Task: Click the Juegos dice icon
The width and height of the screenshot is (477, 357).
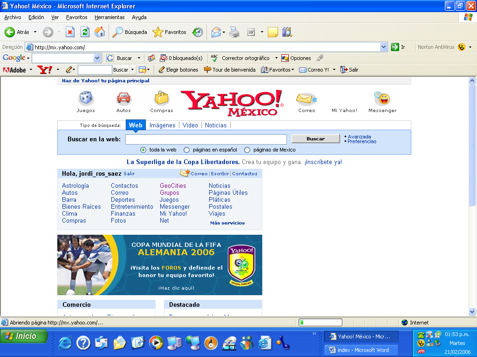Action: click(86, 98)
